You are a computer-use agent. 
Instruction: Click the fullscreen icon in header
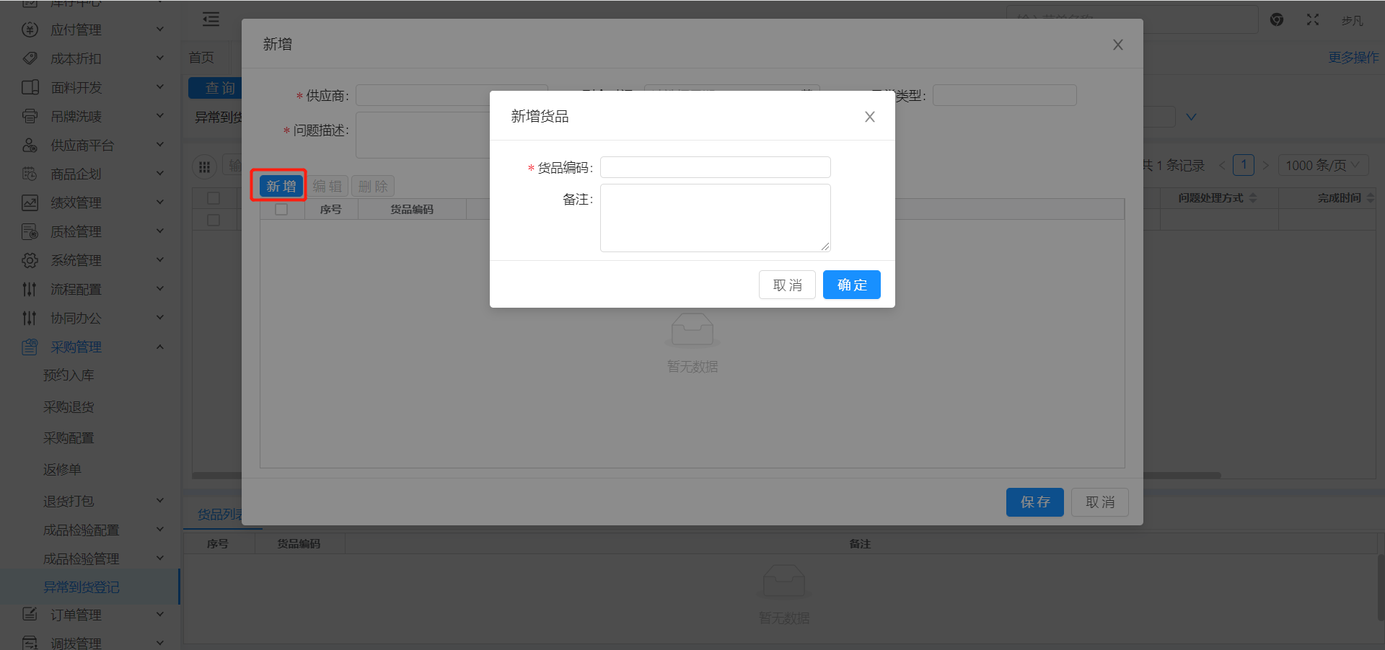pos(1312,20)
